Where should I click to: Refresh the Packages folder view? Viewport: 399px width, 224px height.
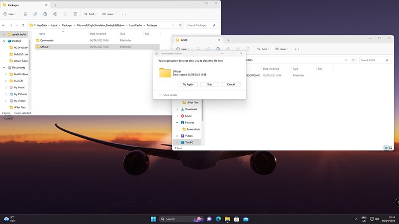180,25
